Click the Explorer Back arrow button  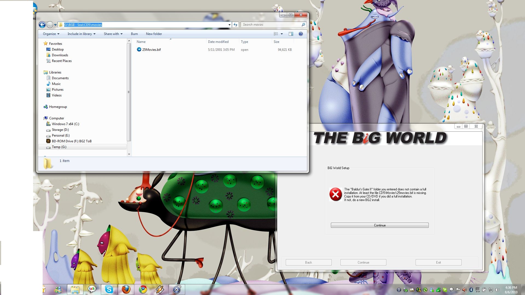click(42, 25)
